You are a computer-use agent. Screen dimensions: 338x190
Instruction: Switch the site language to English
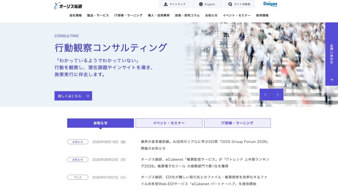coord(207,4)
